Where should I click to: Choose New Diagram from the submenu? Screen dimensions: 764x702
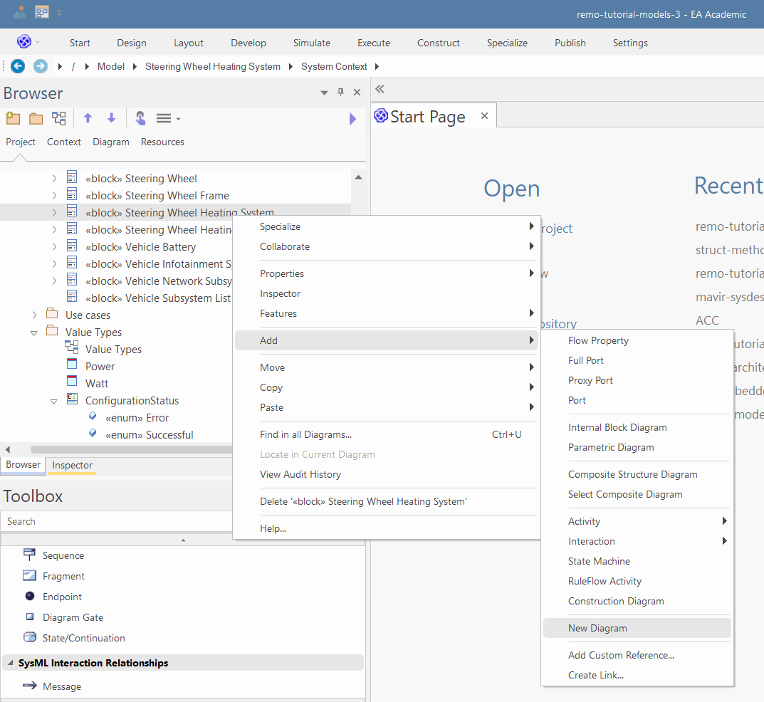(597, 628)
